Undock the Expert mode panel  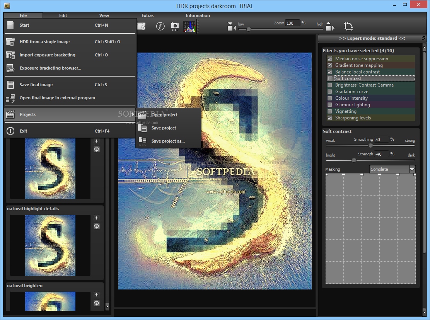click(x=423, y=38)
